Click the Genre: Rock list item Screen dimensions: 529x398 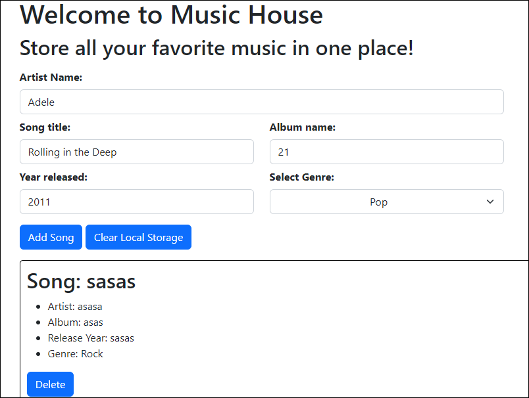[x=75, y=354]
